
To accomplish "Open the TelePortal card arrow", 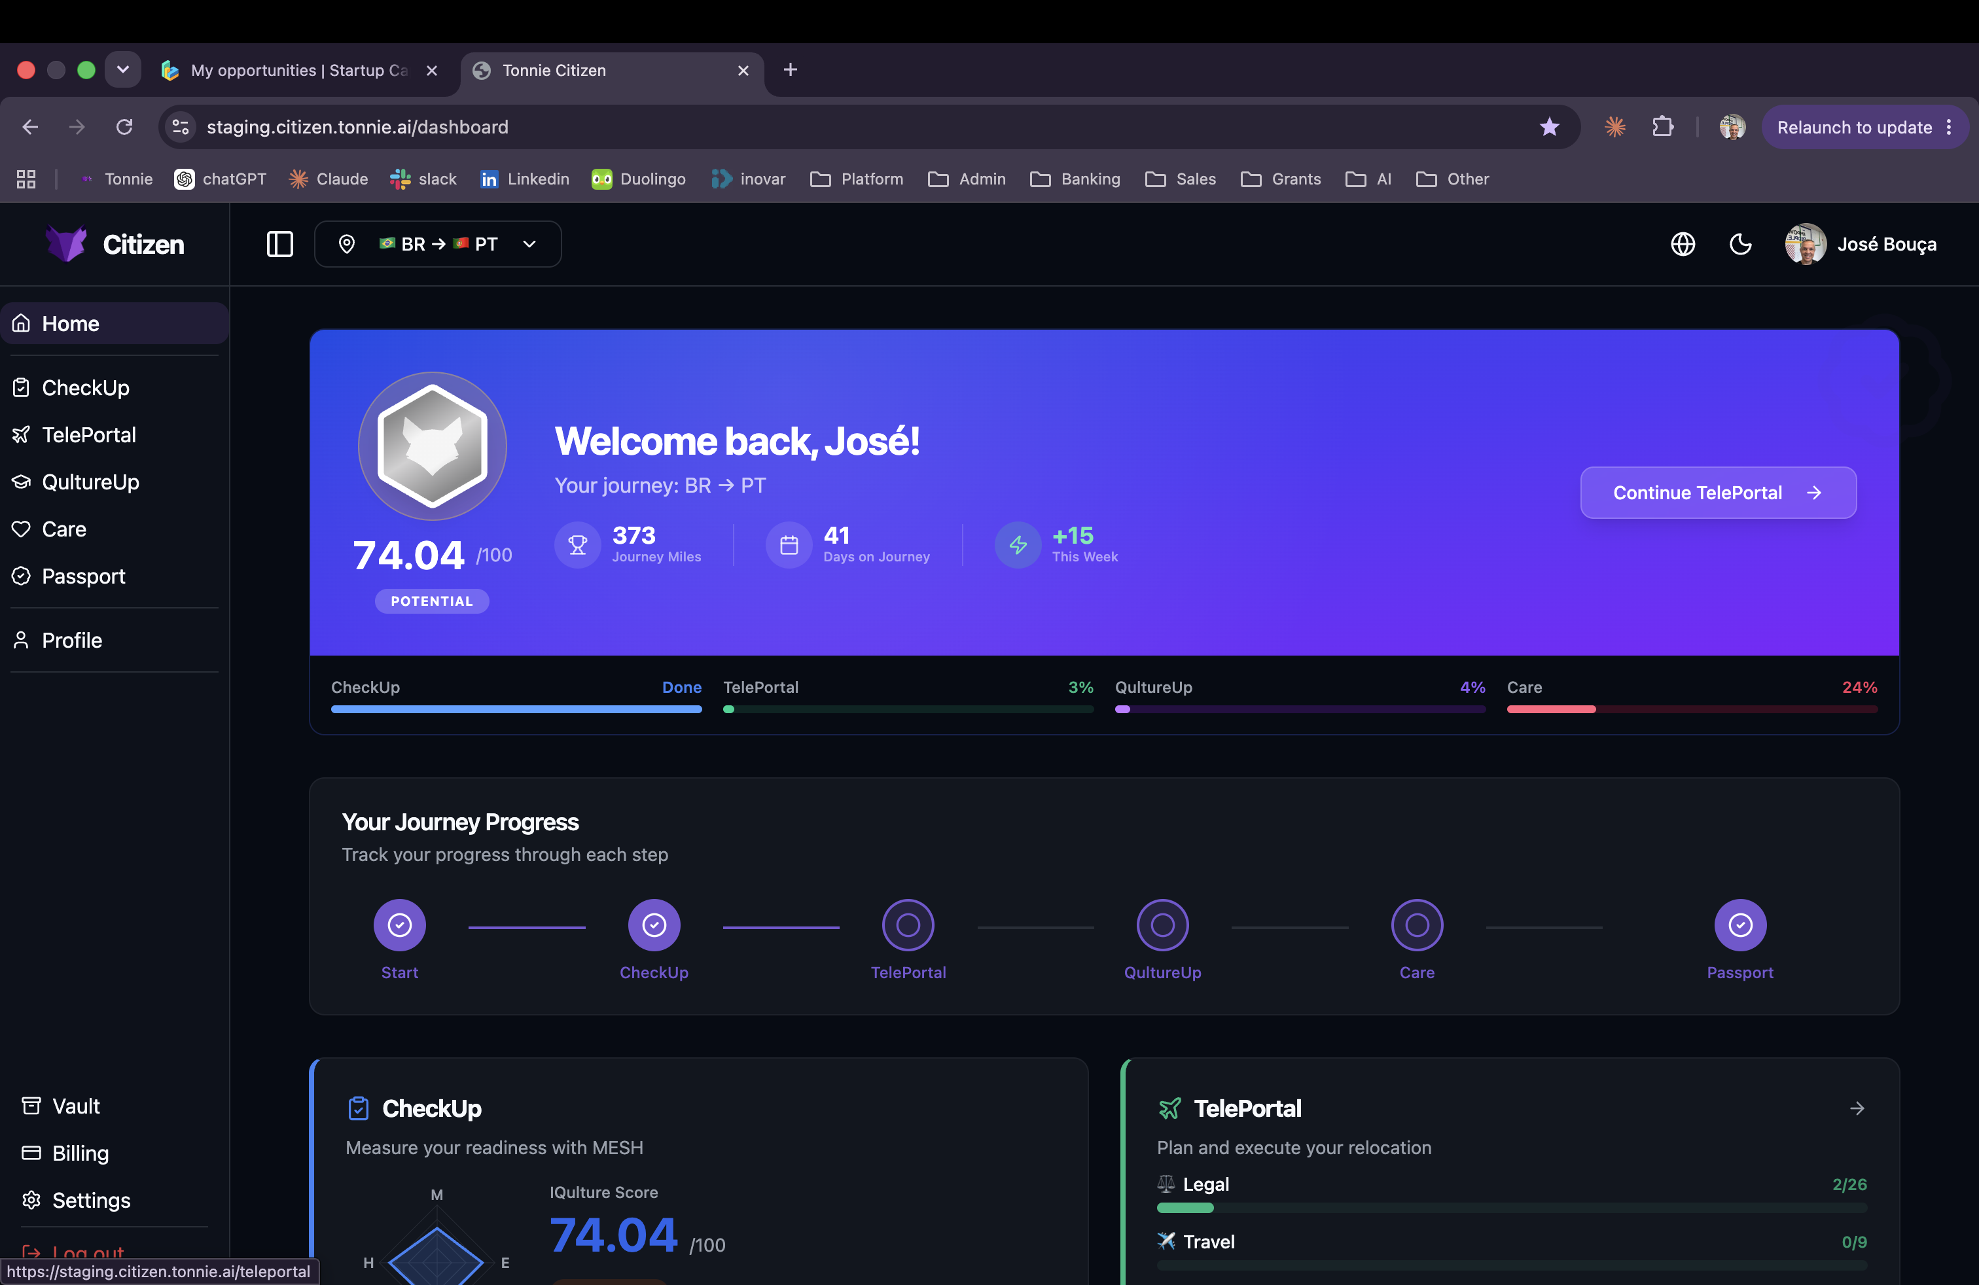I will [1857, 1109].
